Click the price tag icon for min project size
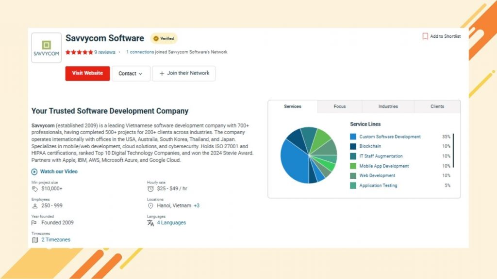Image resolution: width=497 pixels, height=279 pixels. click(x=34, y=188)
